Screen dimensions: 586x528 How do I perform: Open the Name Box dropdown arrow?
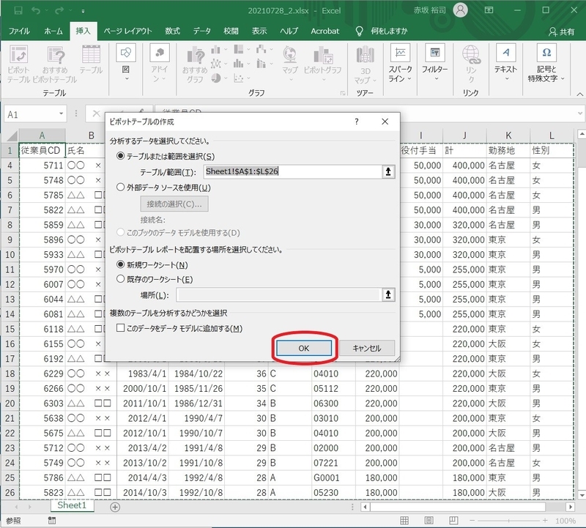click(x=61, y=114)
